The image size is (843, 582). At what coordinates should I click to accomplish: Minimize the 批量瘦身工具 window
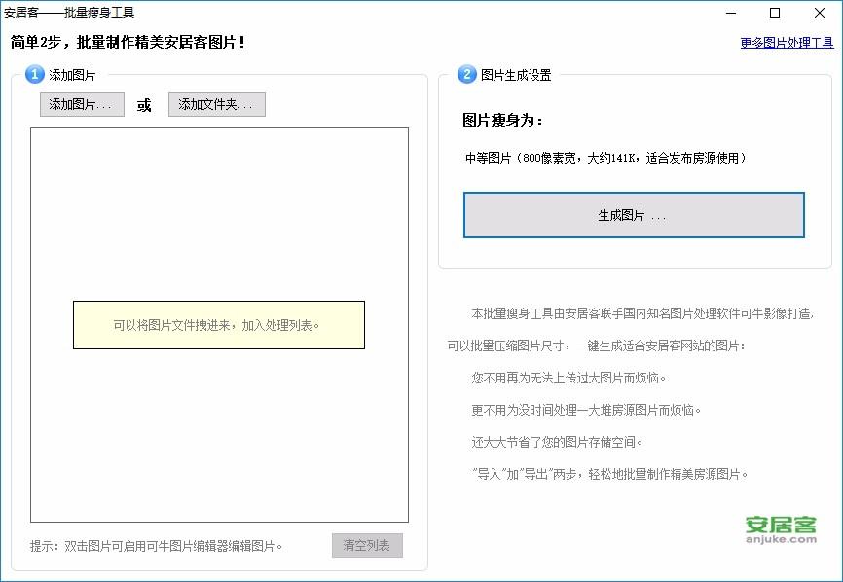click(731, 13)
